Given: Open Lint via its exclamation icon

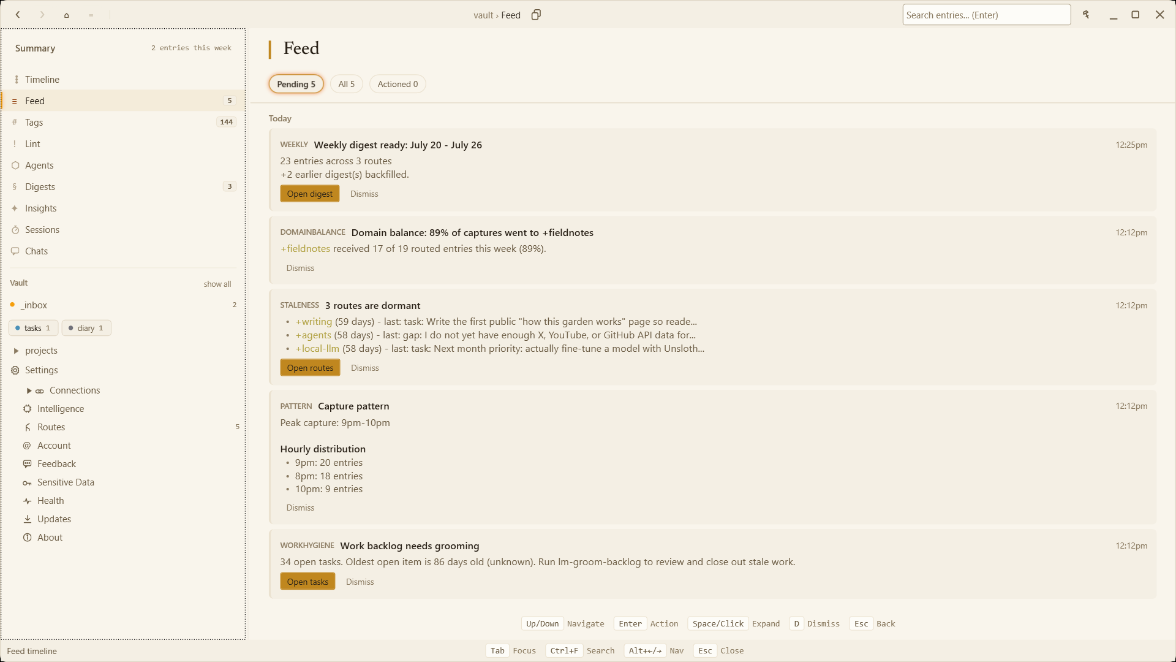Looking at the screenshot, I should 15,144.
